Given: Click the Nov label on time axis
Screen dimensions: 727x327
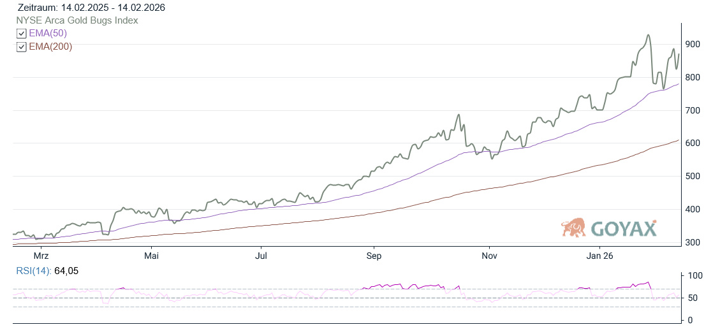Looking at the screenshot, I should [489, 256].
